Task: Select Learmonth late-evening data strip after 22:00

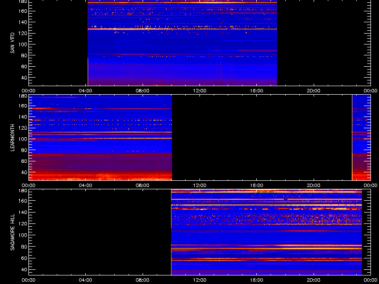Action: pyautogui.click(x=361, y=138)
